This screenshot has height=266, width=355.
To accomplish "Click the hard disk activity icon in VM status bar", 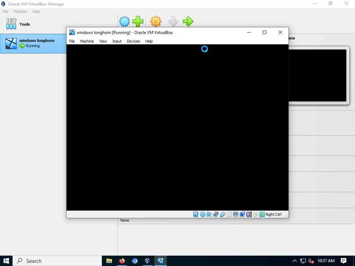I will pyautogui.click(x=196, y=214).
